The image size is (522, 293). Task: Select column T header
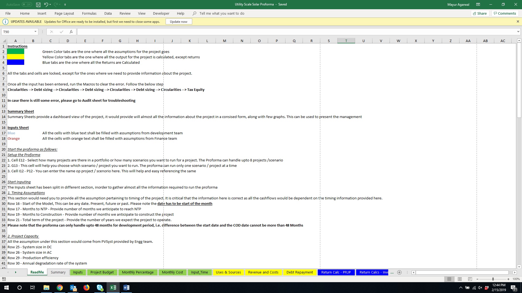[346, 41]
